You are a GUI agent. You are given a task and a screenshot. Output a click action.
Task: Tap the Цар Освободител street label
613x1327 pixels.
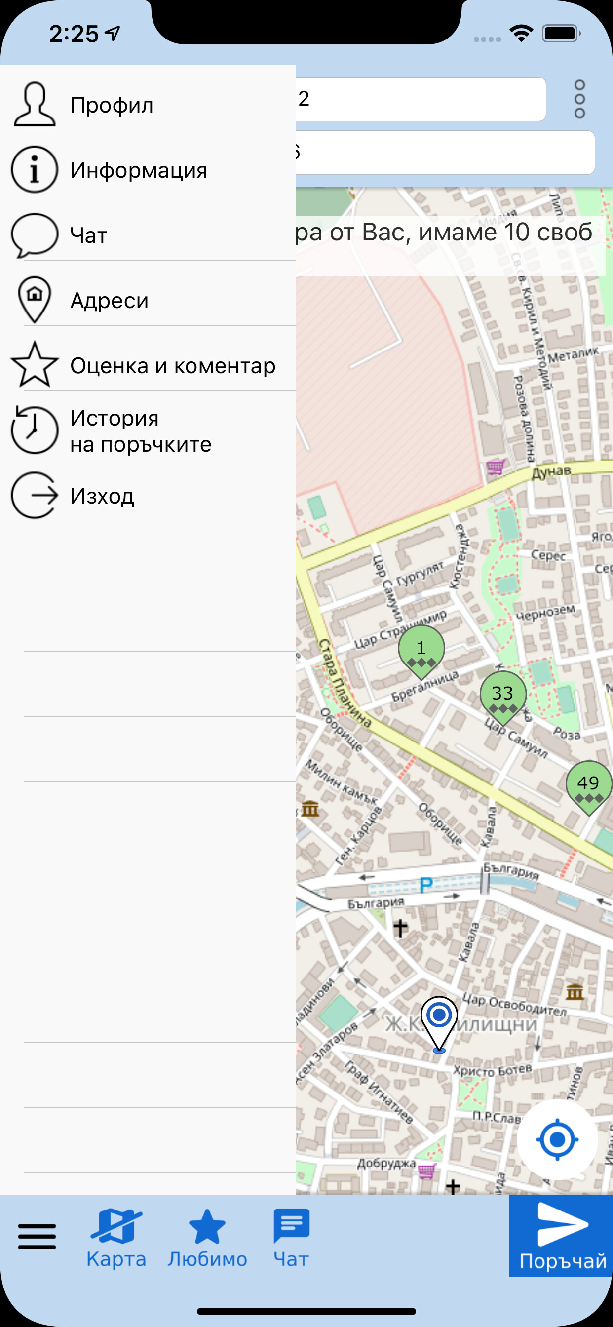[515, 1005]
